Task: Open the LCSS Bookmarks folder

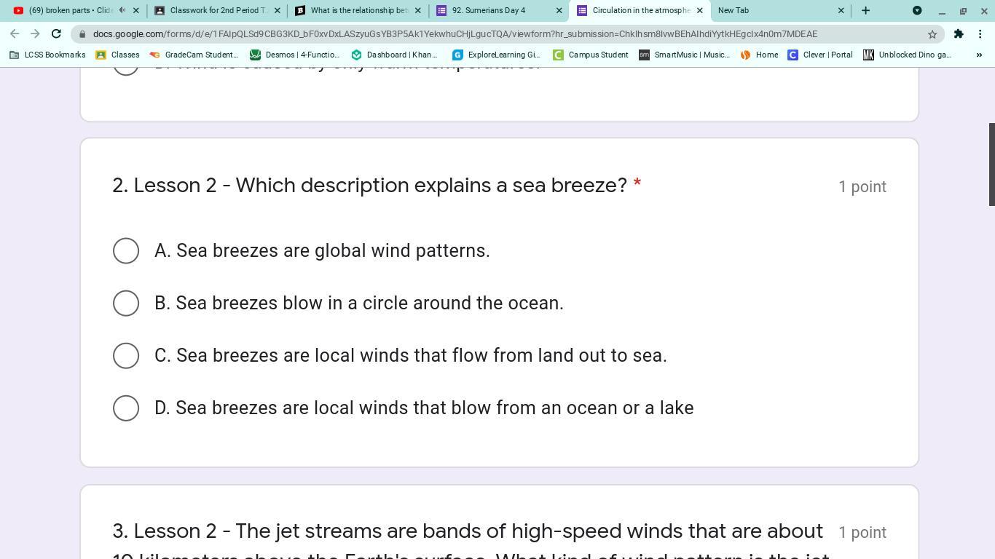Action: [47, 55]
